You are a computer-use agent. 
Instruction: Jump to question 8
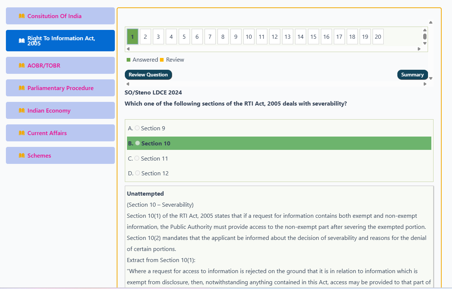pyautogui.click(x=223, y=37)
